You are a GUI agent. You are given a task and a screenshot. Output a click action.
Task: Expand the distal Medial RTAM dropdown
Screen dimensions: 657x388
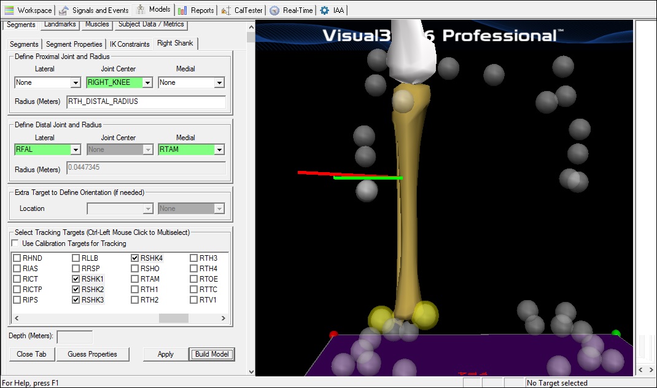click(219, 149)
